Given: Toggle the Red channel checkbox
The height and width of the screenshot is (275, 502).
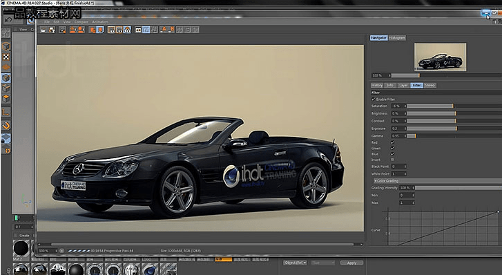Looking at the screenshot, I should (392, 142).
